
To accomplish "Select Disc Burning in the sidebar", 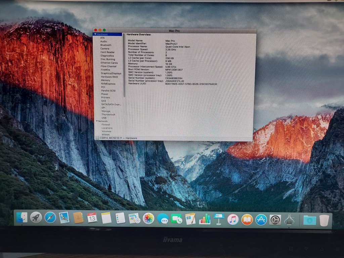I will pyautogui.click(x=108, y=59).
